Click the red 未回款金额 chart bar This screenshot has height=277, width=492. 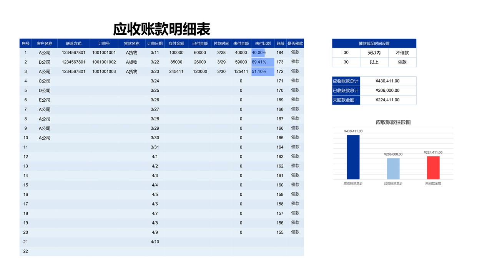(434, 168)
